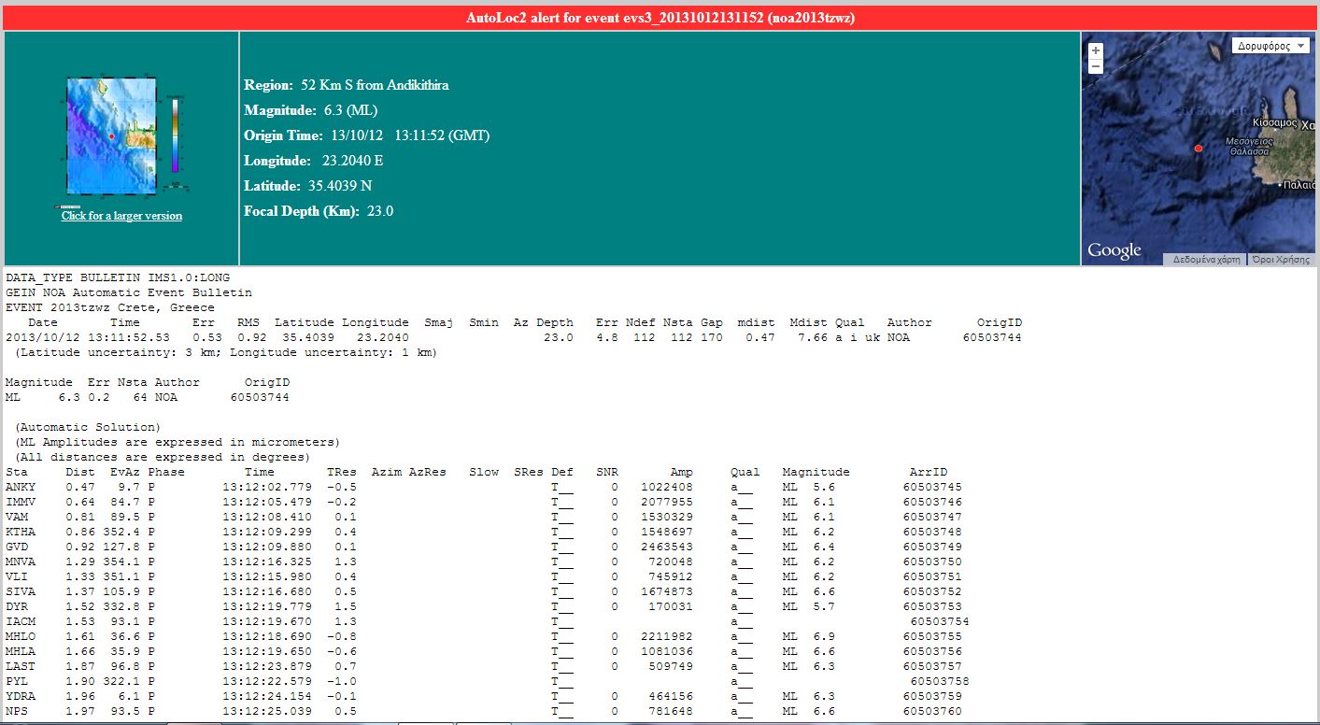Image resolution: width=1320 pixels, height=725 pixels.
Task: Click the red epicenter marker on Google map
Action: coord(1199,148)
